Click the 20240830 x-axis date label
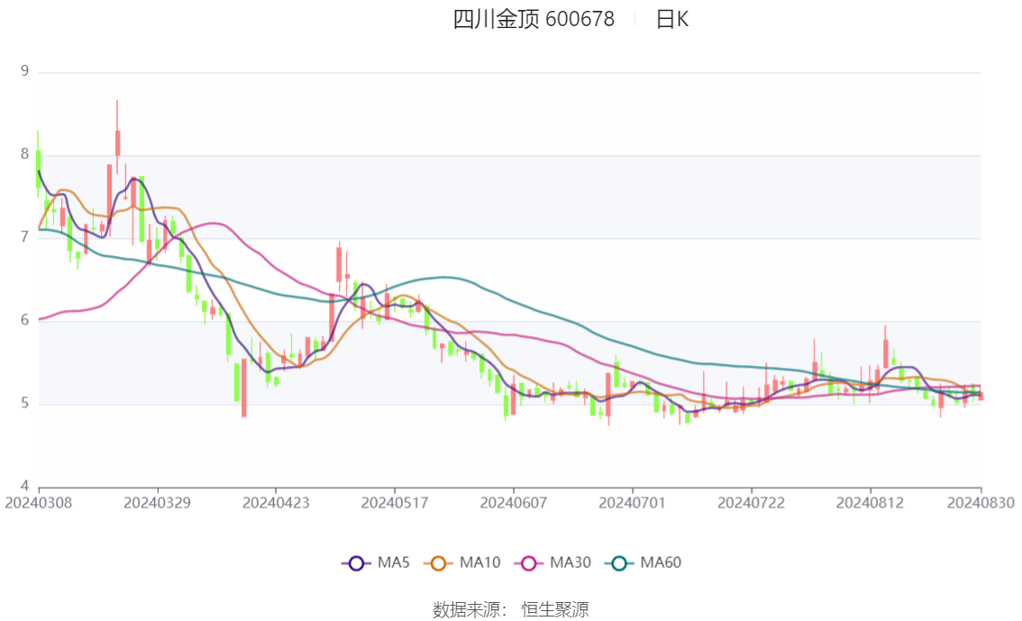The height and width of the screenshot is (621, 1022). (981, 503)
